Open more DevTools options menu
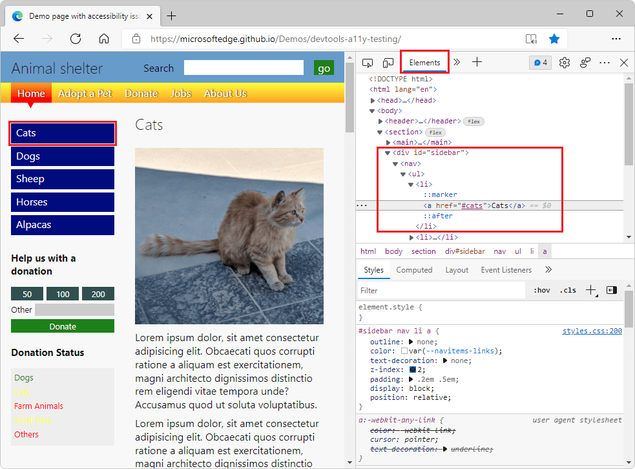635x469 pixels. [604, 63]
